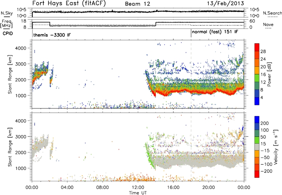This screenshot has width=282, height=195.
Task: Click the Nave legend label
Action: (x=268, y=24)
